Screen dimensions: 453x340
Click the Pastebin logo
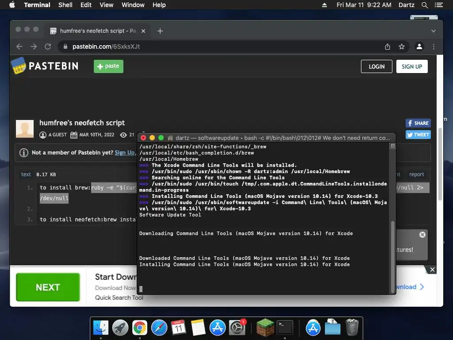pos(45,66)
